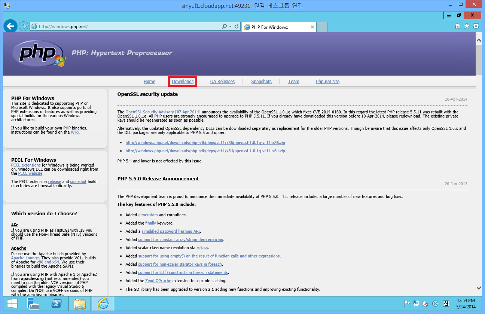Open non-scalar Iterator keys in foreach link
Image resolution: width=485 pixels, height=314 pixels.
click(180, 264)
